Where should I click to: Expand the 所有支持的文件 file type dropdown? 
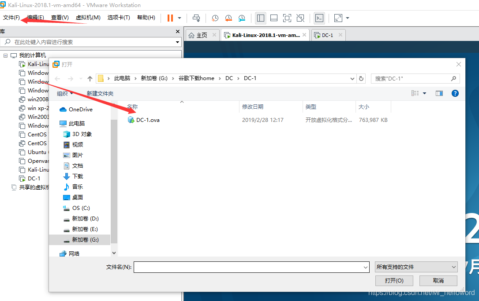coord(416,267)
